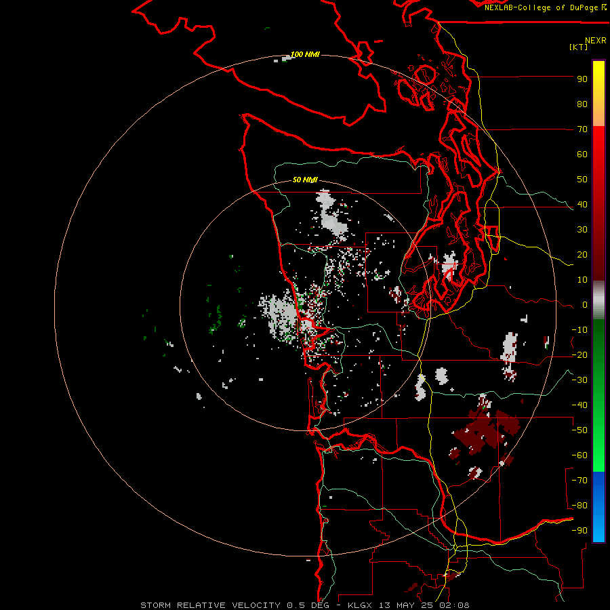Select the 90 value on velocity scale

[582, 79]
